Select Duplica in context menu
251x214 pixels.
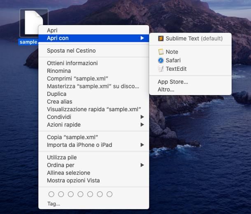pyautogui.click(x=94, y=94)
